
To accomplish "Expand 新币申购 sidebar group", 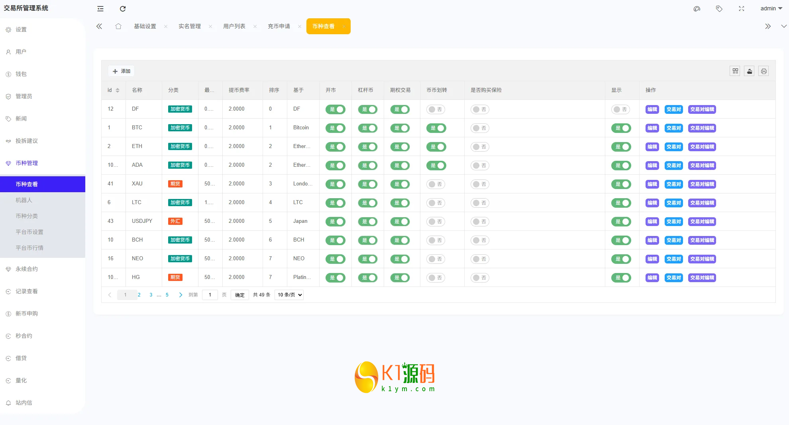I will point(43,314).
